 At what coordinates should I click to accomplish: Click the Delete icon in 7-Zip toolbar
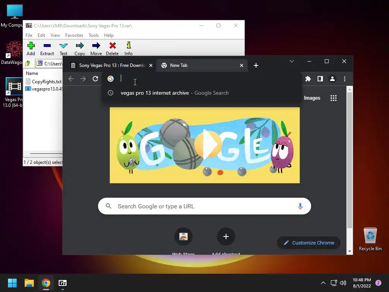pyautogui.click(x=112, y=49)
